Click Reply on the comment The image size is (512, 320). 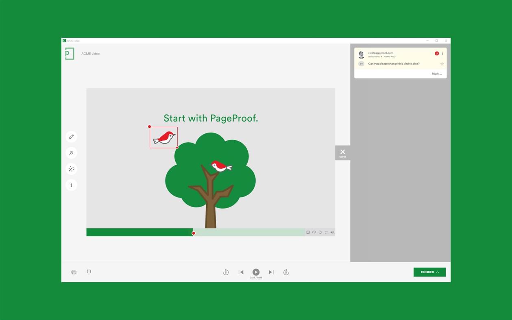click(436, 74)
